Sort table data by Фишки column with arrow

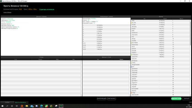point(122,59)
